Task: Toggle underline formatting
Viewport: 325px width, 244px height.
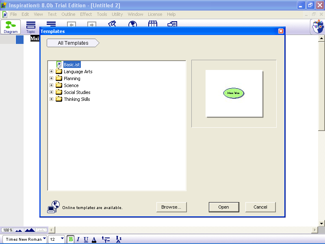Action: [86, 239]
